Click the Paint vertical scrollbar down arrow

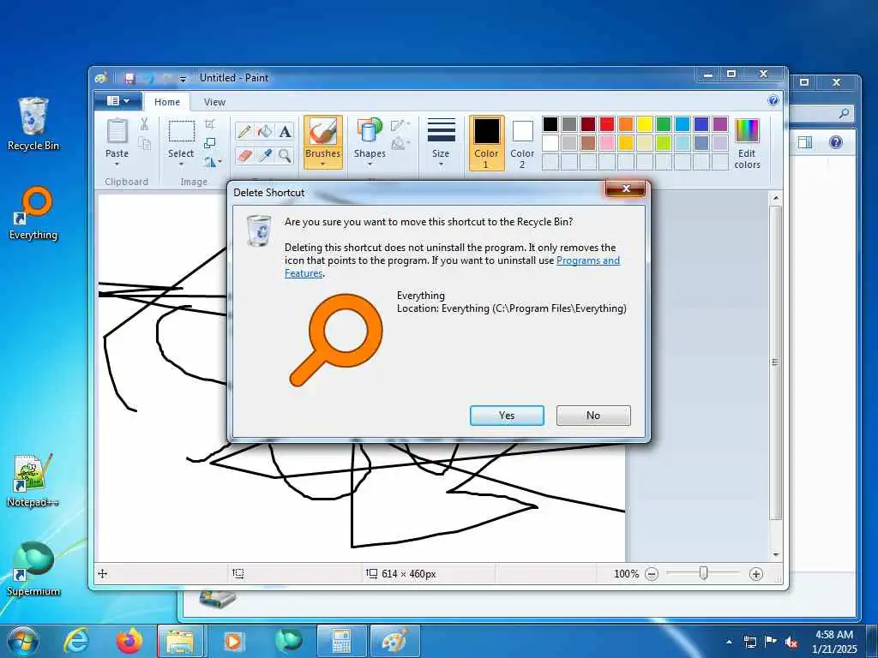click(x=776, y=554)
